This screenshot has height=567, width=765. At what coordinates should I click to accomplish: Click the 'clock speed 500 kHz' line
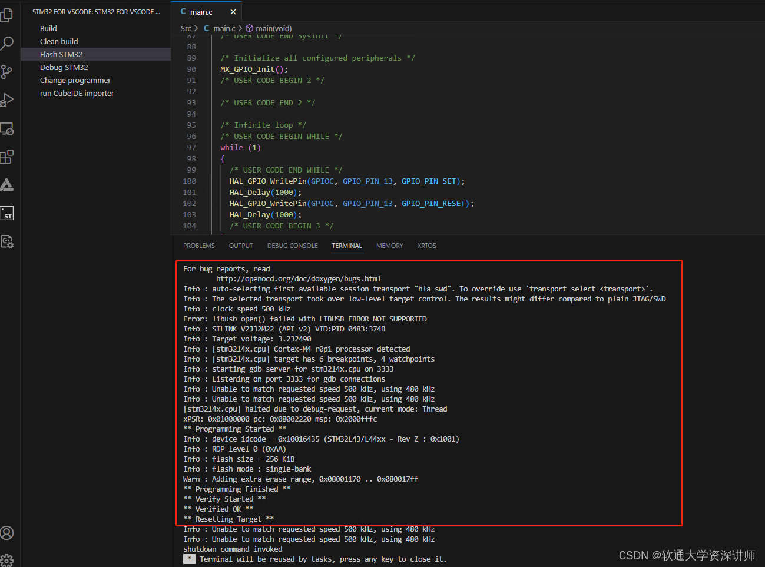[x=237, y=309]
